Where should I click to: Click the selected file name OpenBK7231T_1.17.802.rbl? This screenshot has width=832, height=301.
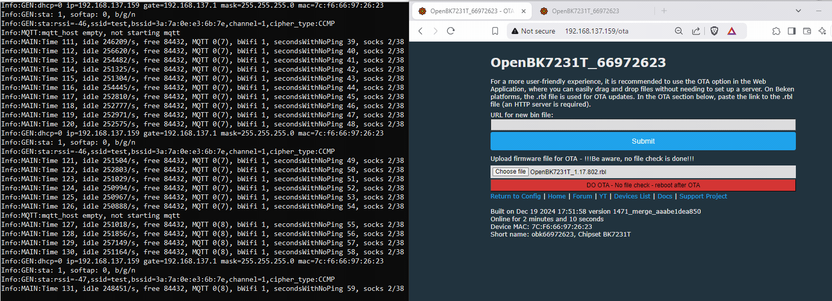pyautogui.click(x=568, y=172)
